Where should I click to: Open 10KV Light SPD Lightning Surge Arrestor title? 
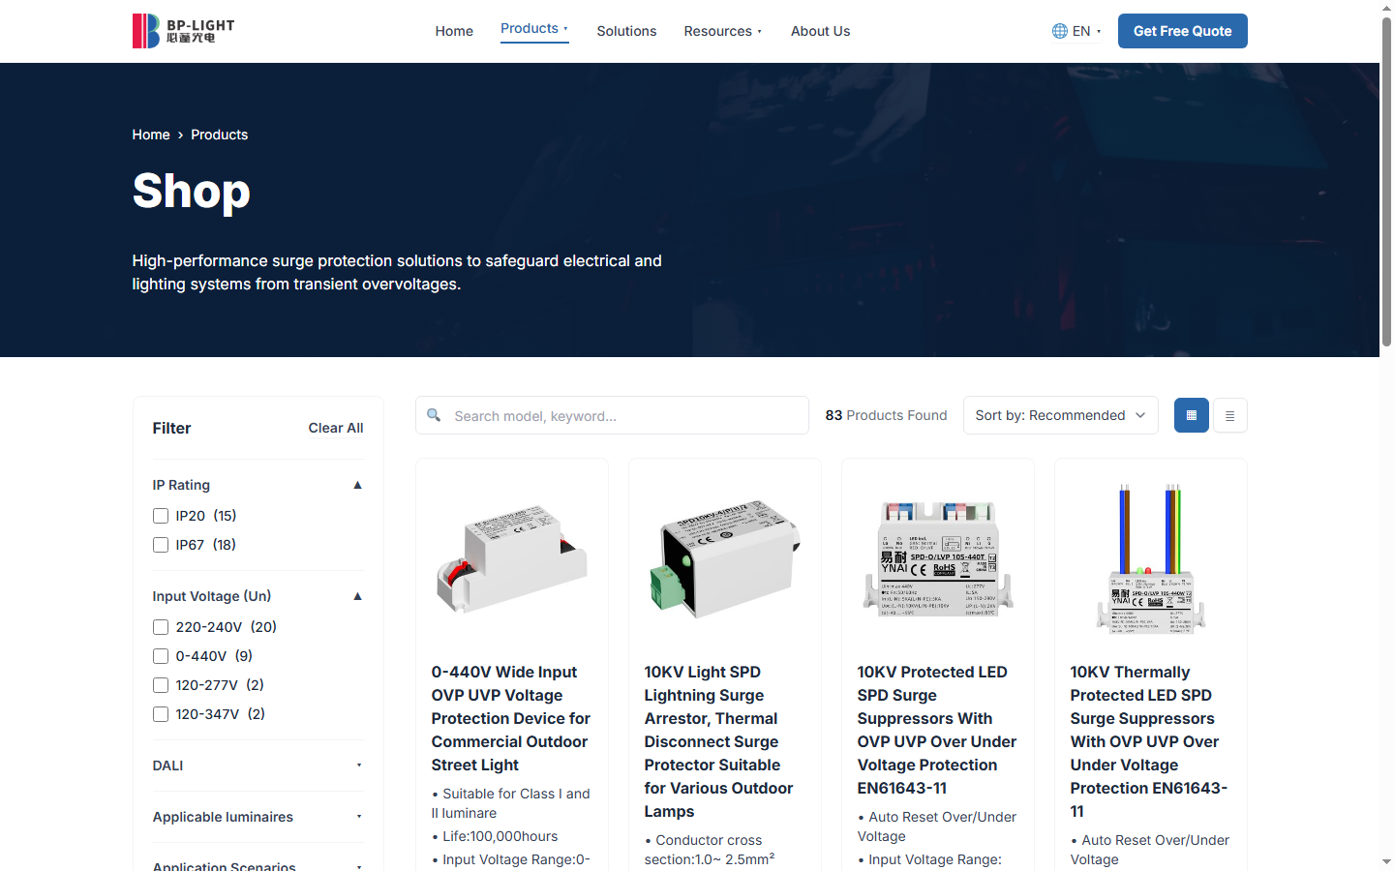point(721,741)
